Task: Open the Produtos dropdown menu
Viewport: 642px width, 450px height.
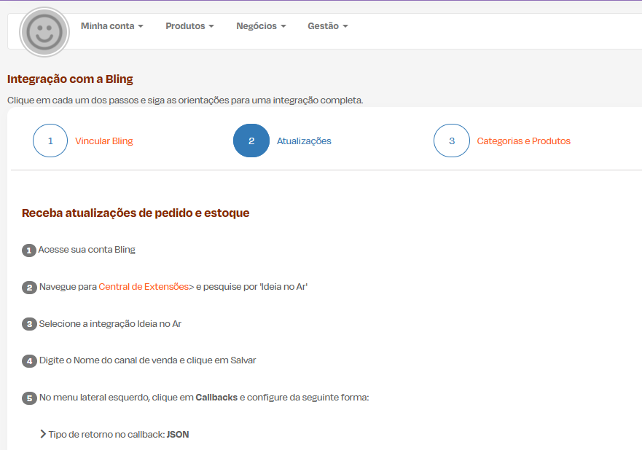Action: 189,26
